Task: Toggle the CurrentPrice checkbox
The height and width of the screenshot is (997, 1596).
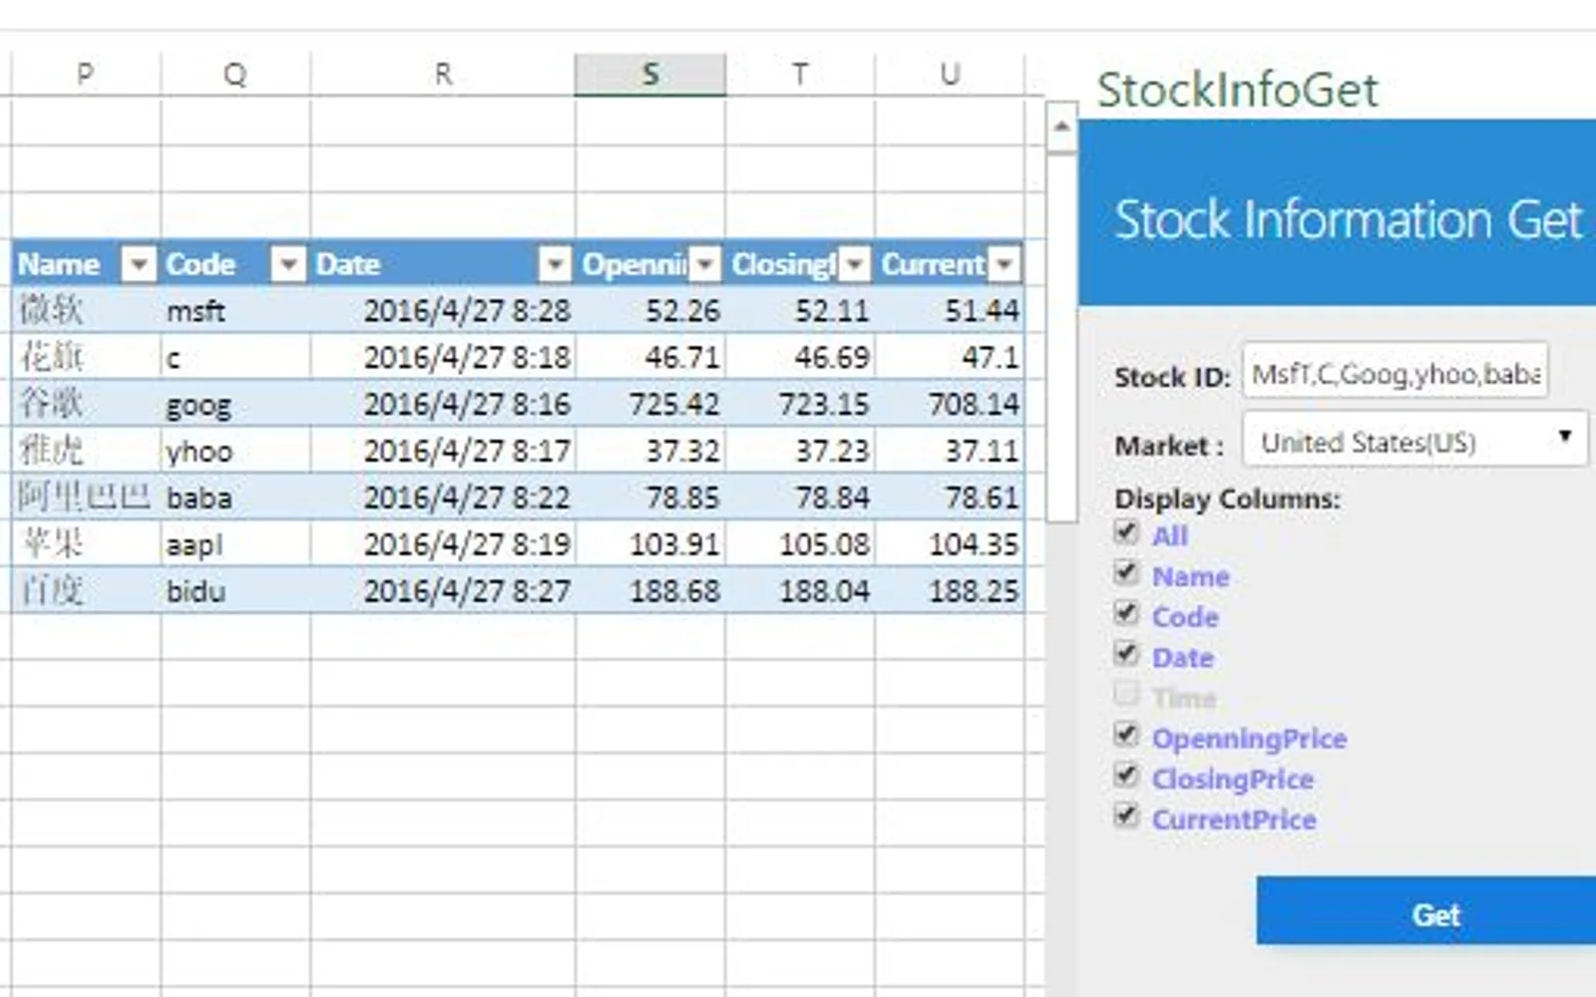Action: tap(1126, 817)
